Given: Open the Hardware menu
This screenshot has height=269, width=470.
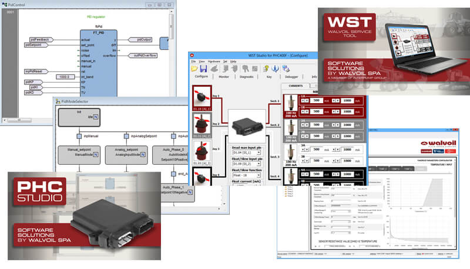Looking at the screenshot, I should [x=213, y=61].
